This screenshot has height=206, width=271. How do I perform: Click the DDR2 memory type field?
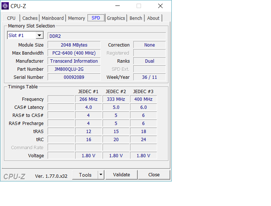pos(107,36)
